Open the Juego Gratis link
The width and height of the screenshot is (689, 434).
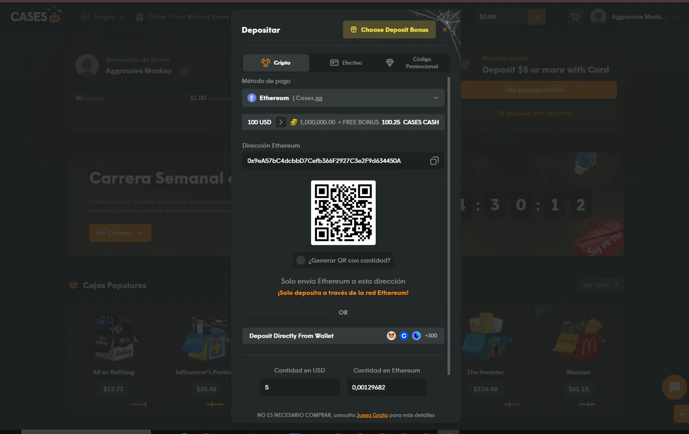pyautogui.click(x=372, y=415)
